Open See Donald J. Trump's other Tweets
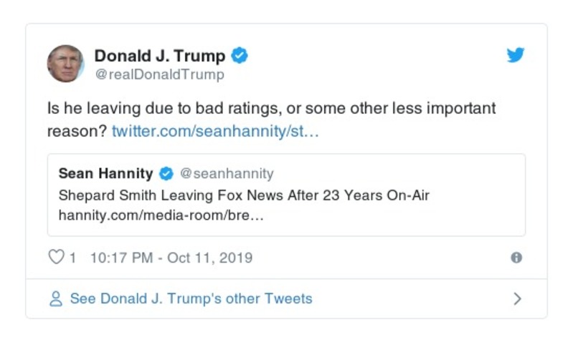This screenshot has width=573, height=342. [191, 299]
